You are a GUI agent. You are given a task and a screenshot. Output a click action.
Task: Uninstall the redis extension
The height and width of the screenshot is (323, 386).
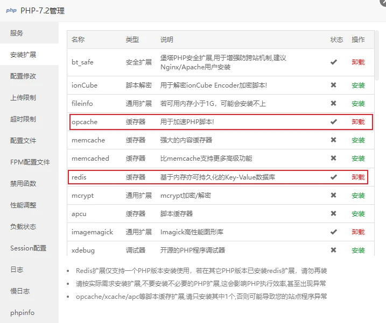(358, 177)
